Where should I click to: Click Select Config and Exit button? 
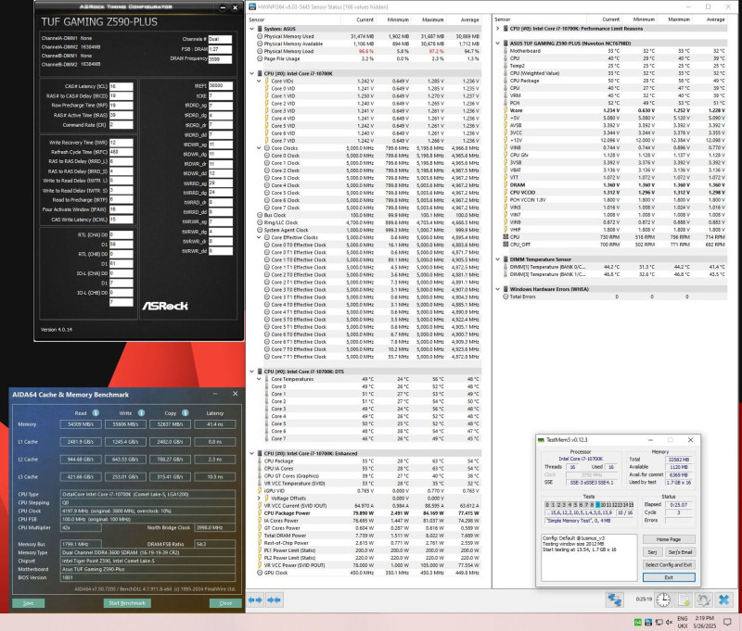point(669,565)
